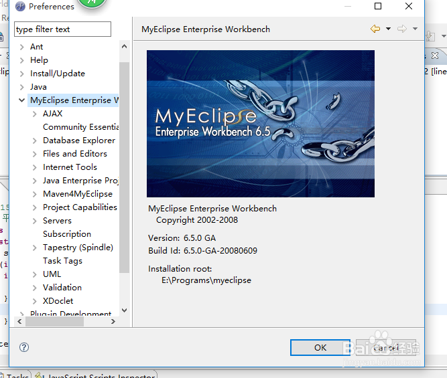This screenshot has height=378, width=447.
Task: Select Database Explorer preference page
Action: click(79, 140)
